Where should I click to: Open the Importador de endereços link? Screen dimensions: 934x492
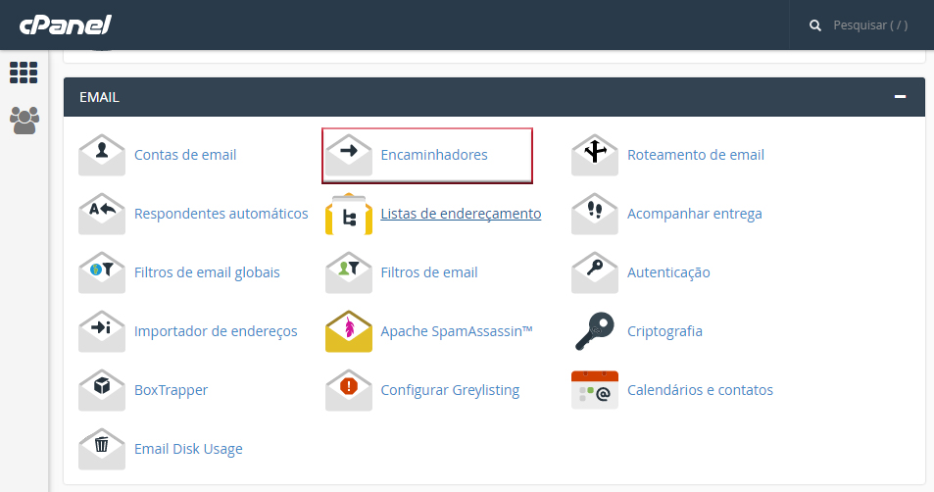tap(216, 331)
